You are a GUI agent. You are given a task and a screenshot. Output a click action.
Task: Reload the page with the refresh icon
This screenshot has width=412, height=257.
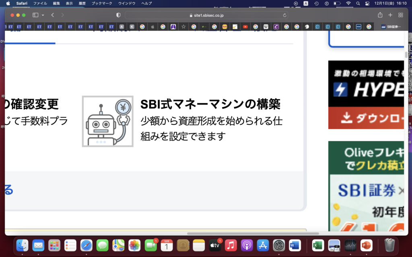click(285, 15)
